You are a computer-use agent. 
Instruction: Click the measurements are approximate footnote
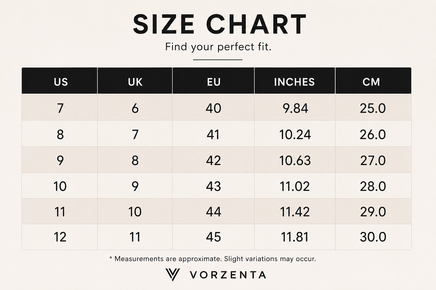(x=213, y=259)
